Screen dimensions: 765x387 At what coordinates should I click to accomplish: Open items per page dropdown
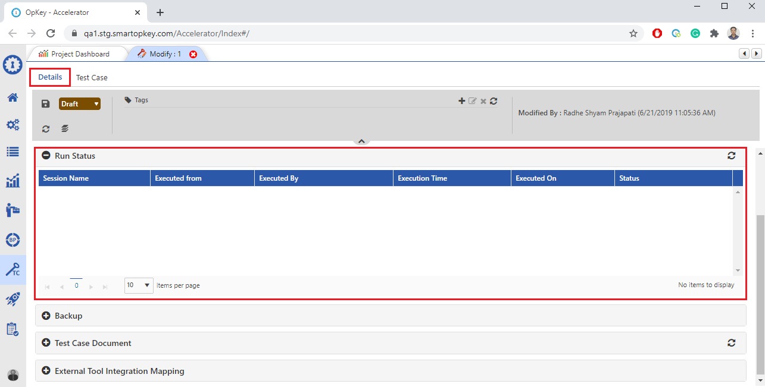tap(139, 285)
